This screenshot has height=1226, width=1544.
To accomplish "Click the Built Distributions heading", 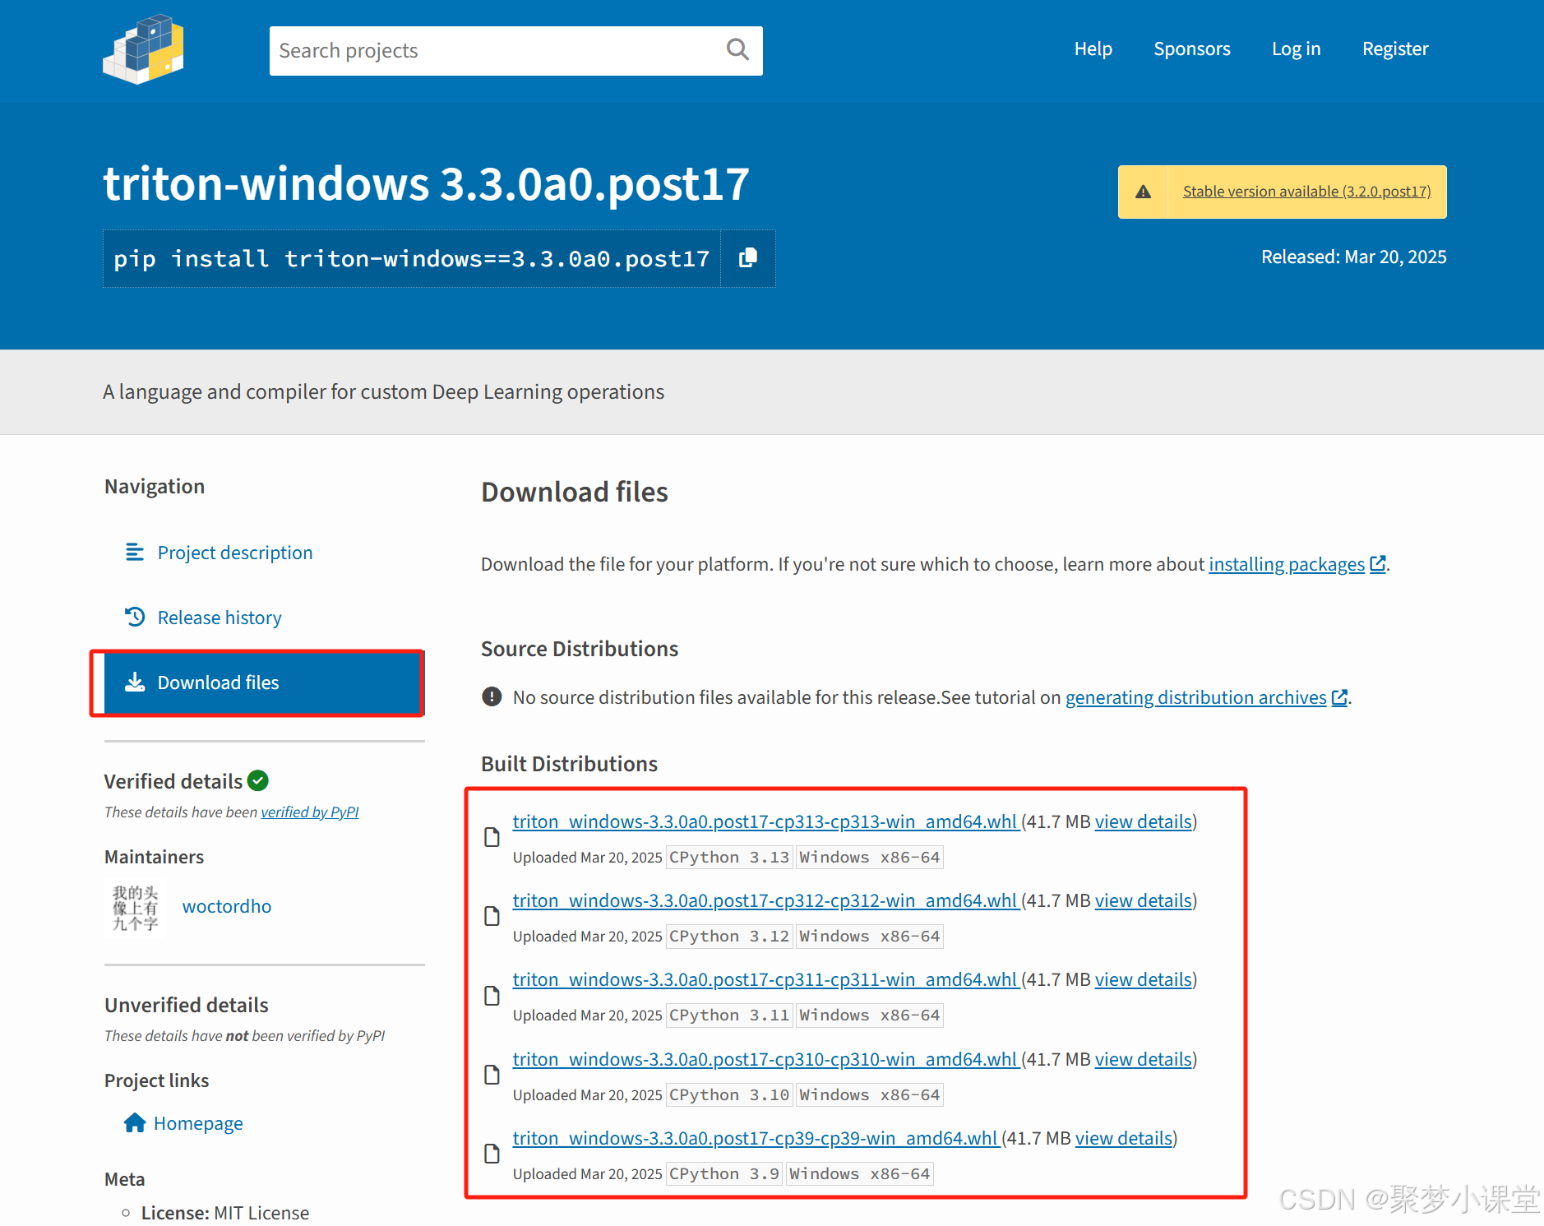I will (569, 764).
